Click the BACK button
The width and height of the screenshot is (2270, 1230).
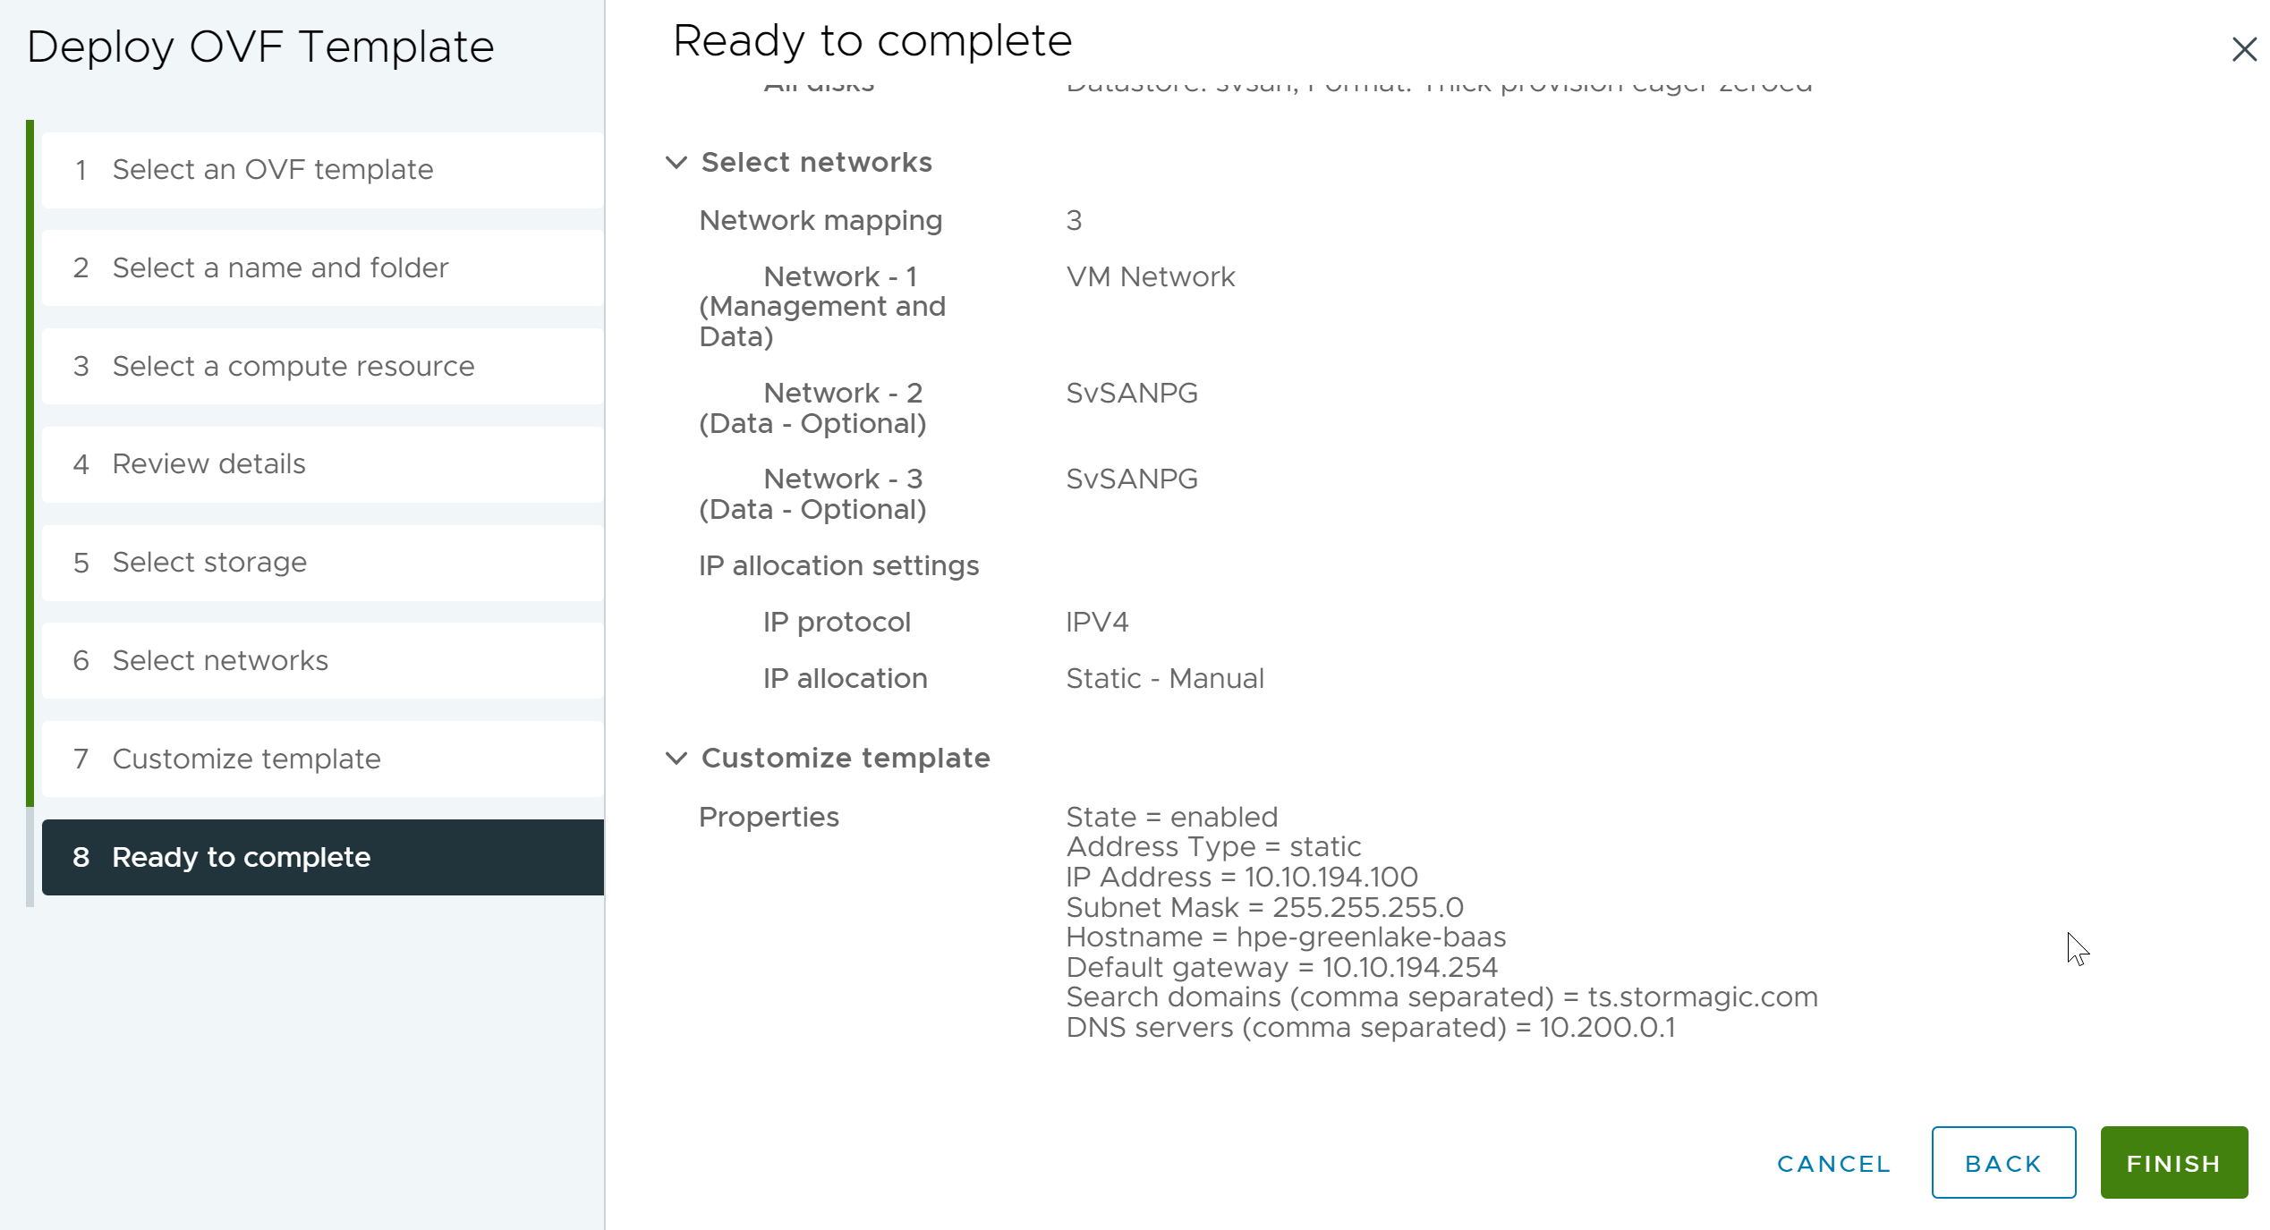click(2003, 1163)
